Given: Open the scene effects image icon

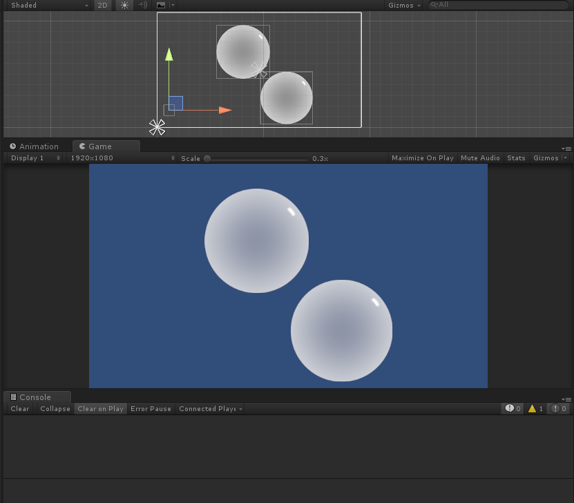Looking at the screenshot, I should tap(160, 5).
